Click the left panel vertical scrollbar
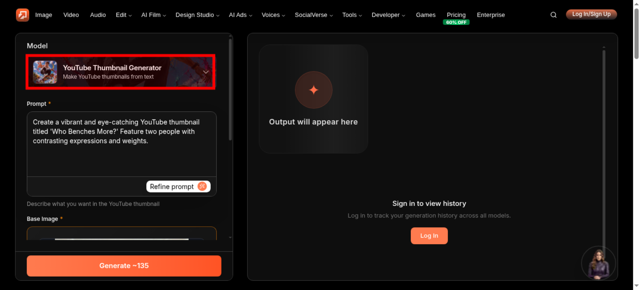Viewport: 640px width, 290px height. tap(230, 89)
